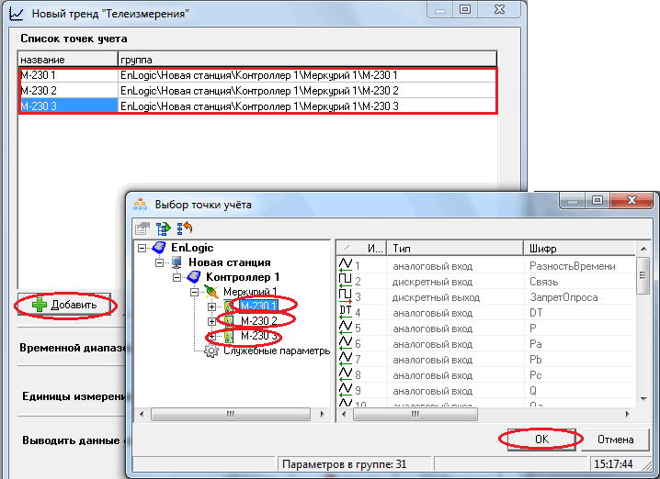Click the tree panel horizontal scrollbar thumb
660x479 pixels.
coord(230,414)
